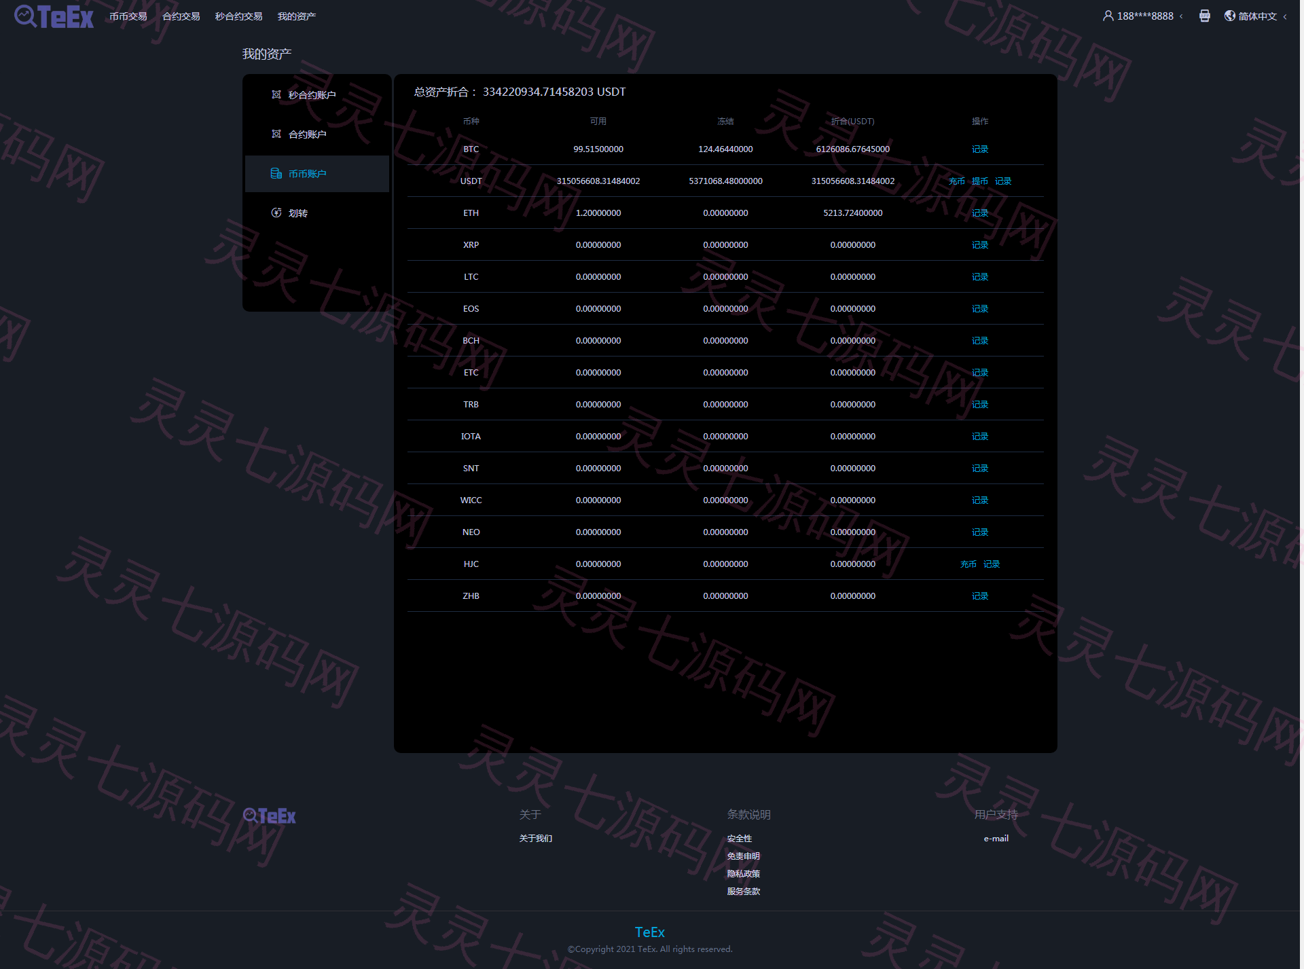The width and height of the screenshot is (1304, 969).
Task: Click the printer icon in header
Action: (x=1204, y=16)
